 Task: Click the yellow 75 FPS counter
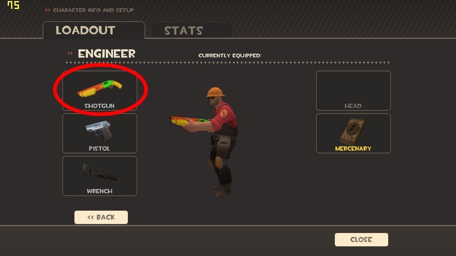tap(13, 5)
